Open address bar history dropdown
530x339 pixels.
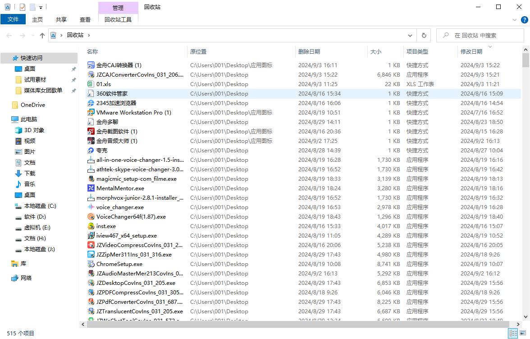[x=410, y=35]
